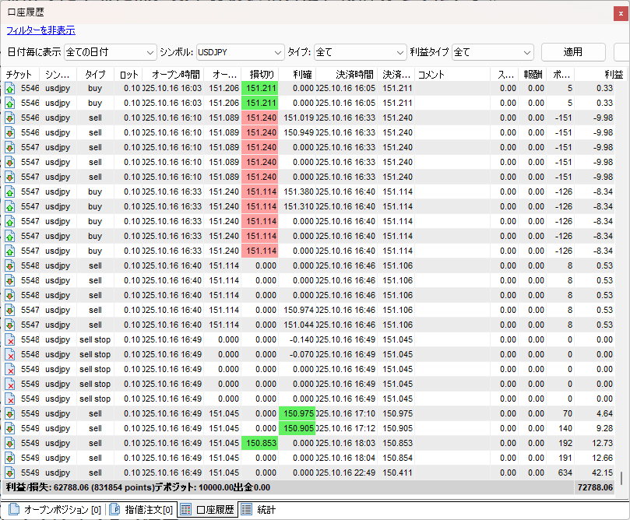This screenshot has height=520, width=630.
Task: Click the icon of the 9.28 profit sell trade
Action: click(10, 428)
